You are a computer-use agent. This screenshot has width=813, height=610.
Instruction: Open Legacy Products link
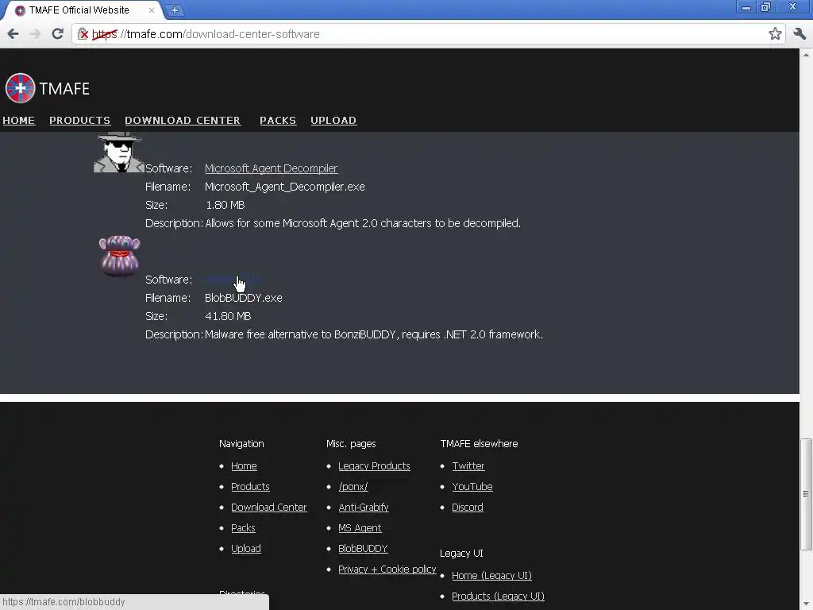tap(374, 466)
